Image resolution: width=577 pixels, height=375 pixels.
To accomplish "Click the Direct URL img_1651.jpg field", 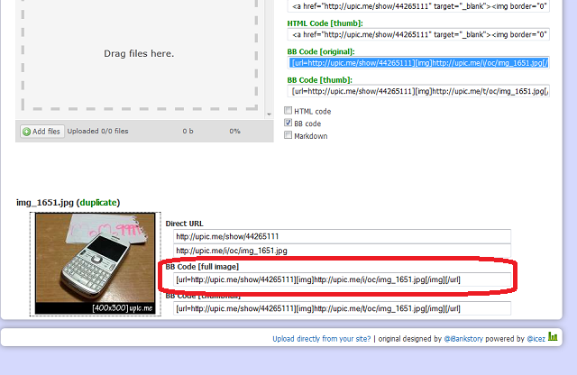I will coord(342,251).
